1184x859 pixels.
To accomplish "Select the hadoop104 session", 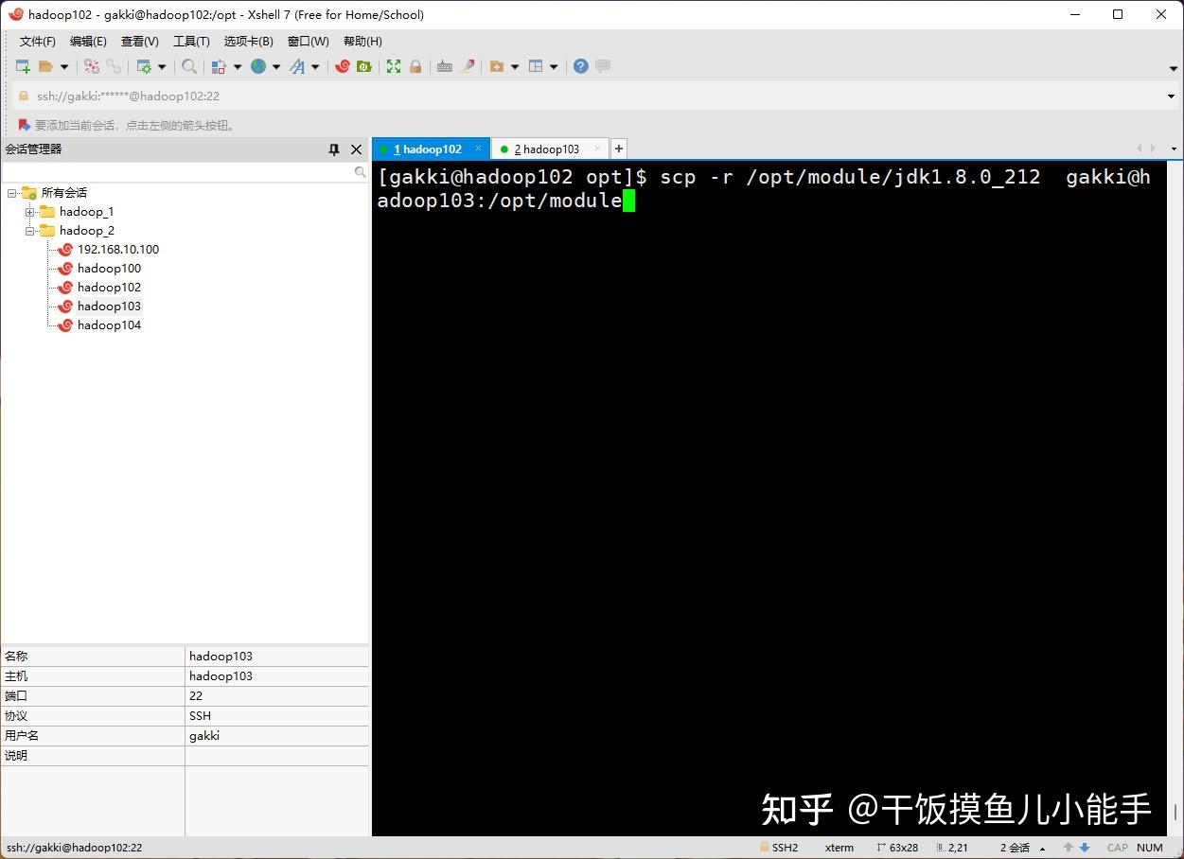I will tap(109, 324).
